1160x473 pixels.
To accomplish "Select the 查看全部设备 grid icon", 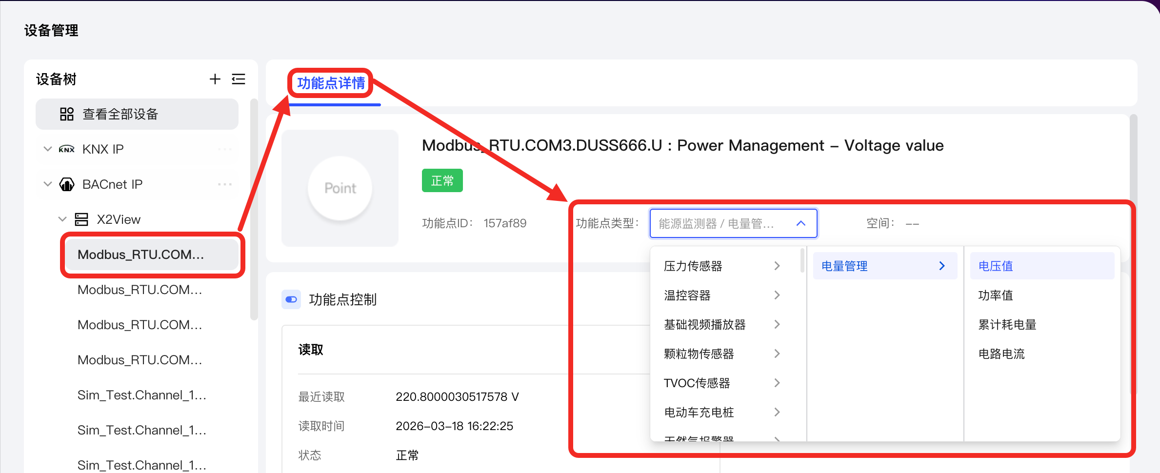I will tap(67, 114).
